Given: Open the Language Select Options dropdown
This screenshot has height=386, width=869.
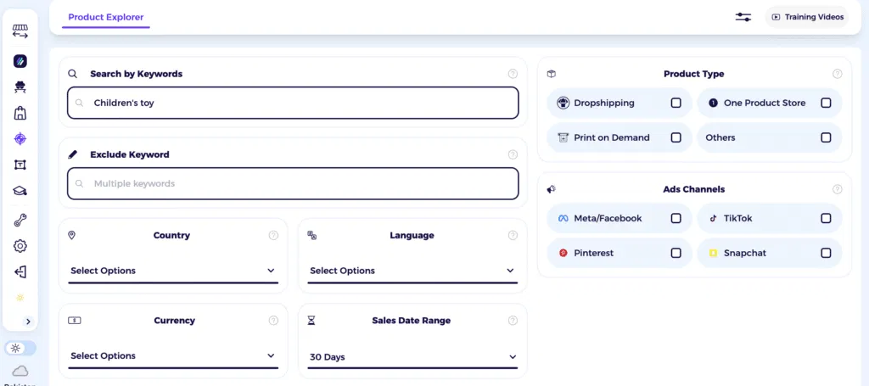Looking at the screenshot, I should point(412,271).
